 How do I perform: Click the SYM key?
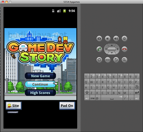coord(93,98)
